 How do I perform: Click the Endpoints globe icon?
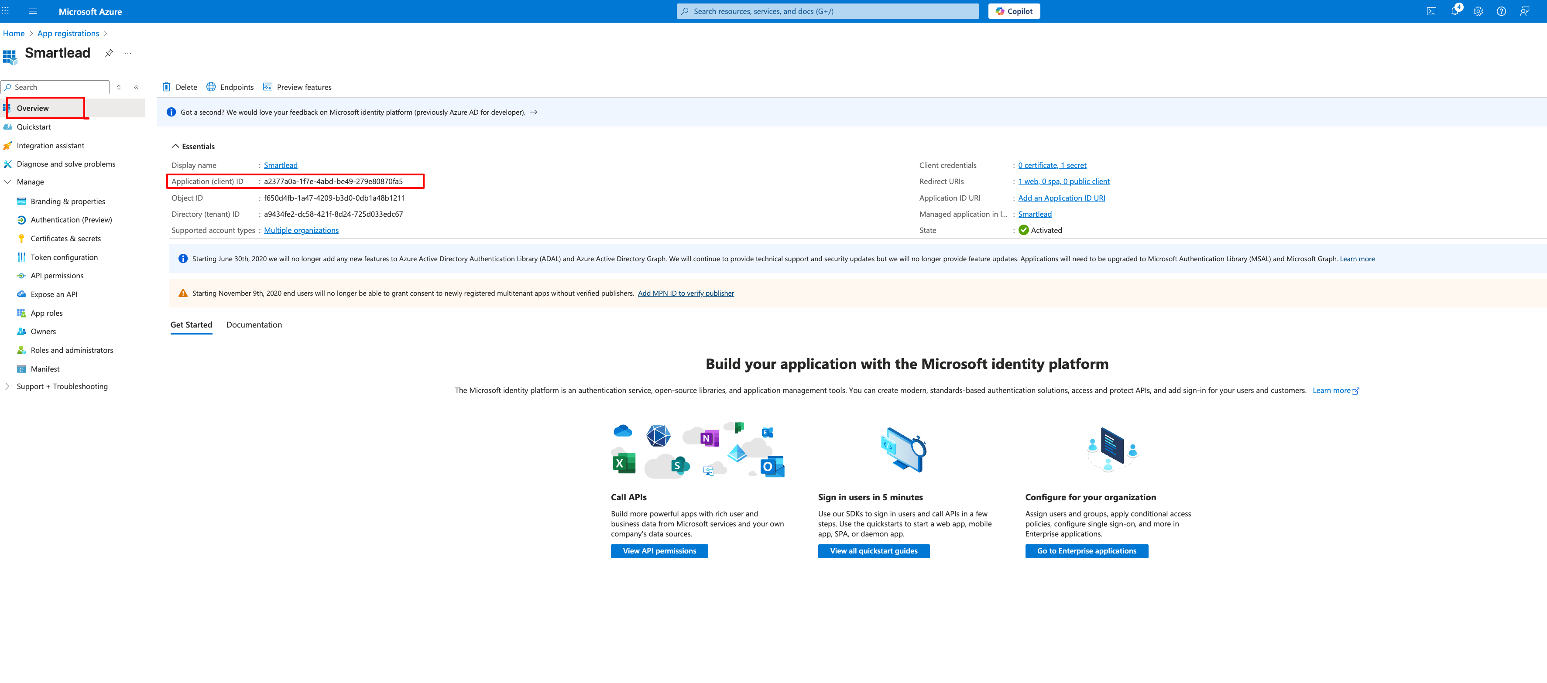click(x=211, y=87)
